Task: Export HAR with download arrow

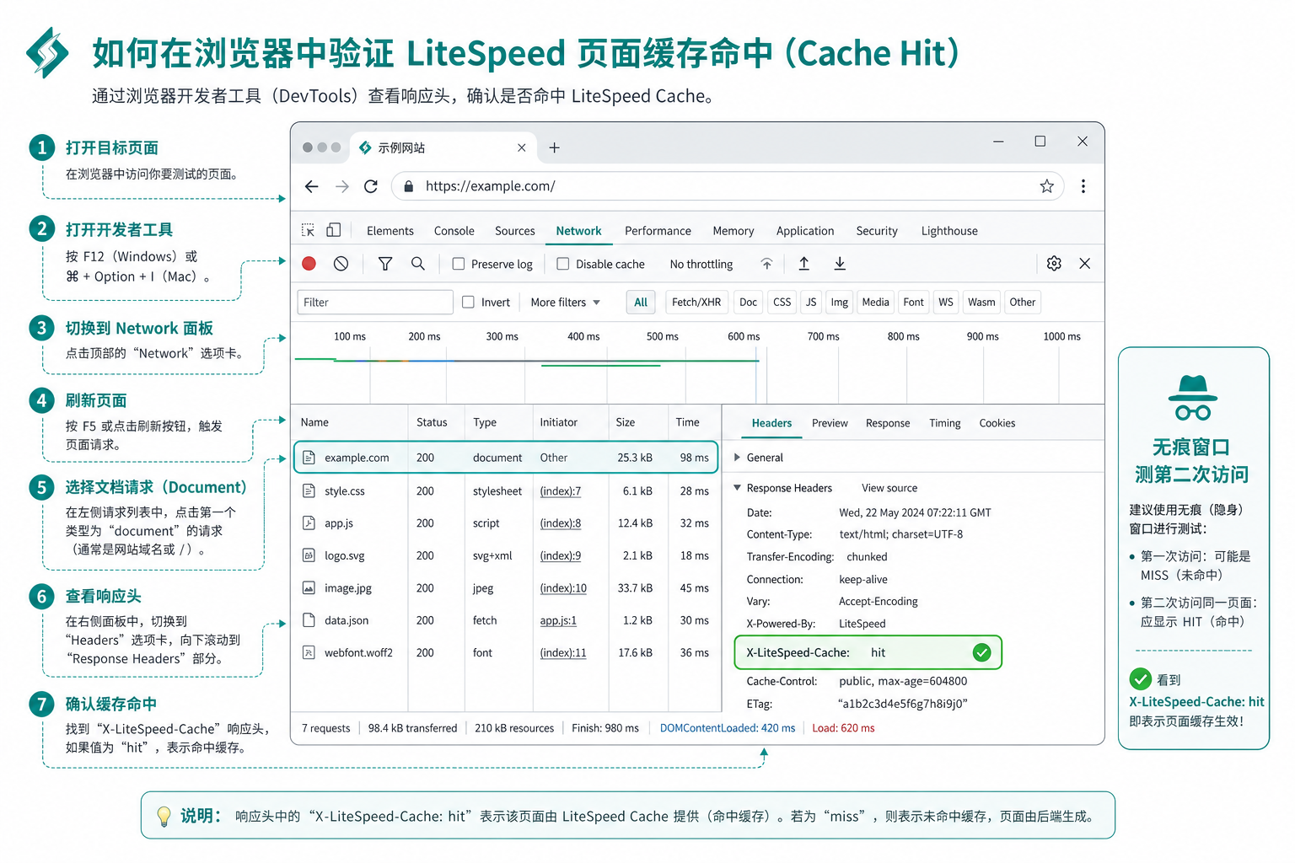Action: [x=840, y=264]
